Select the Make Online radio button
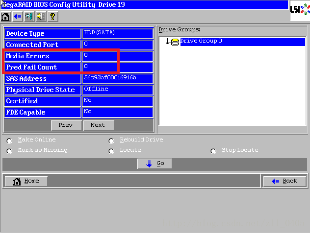The image size is (310, 233). [9, 141]
